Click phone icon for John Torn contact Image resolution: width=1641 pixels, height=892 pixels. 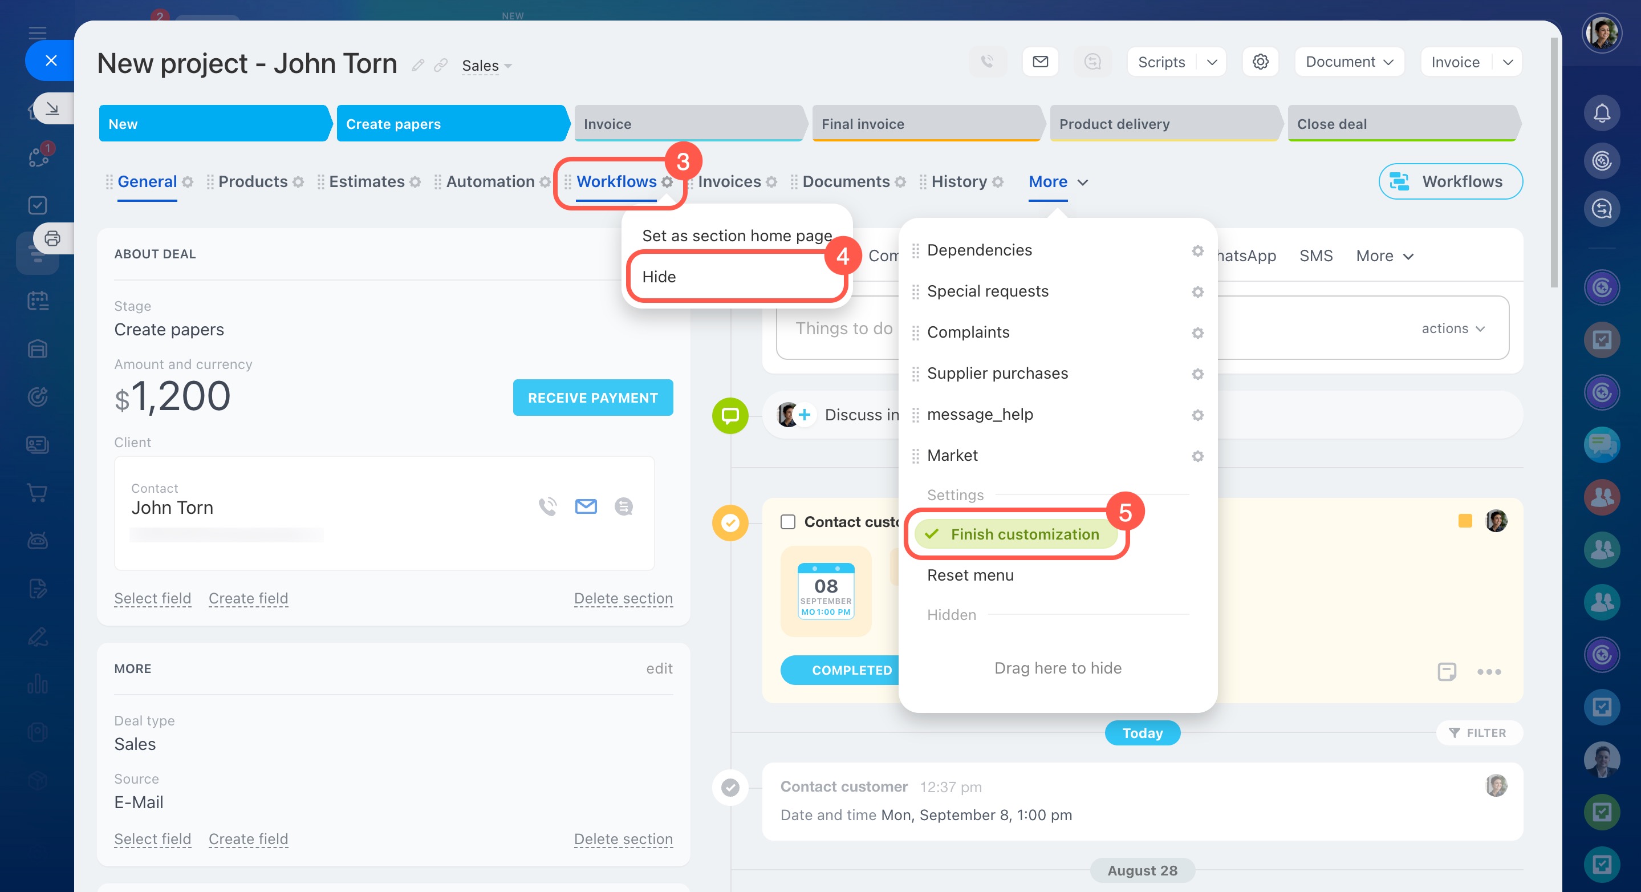(547, 506)
